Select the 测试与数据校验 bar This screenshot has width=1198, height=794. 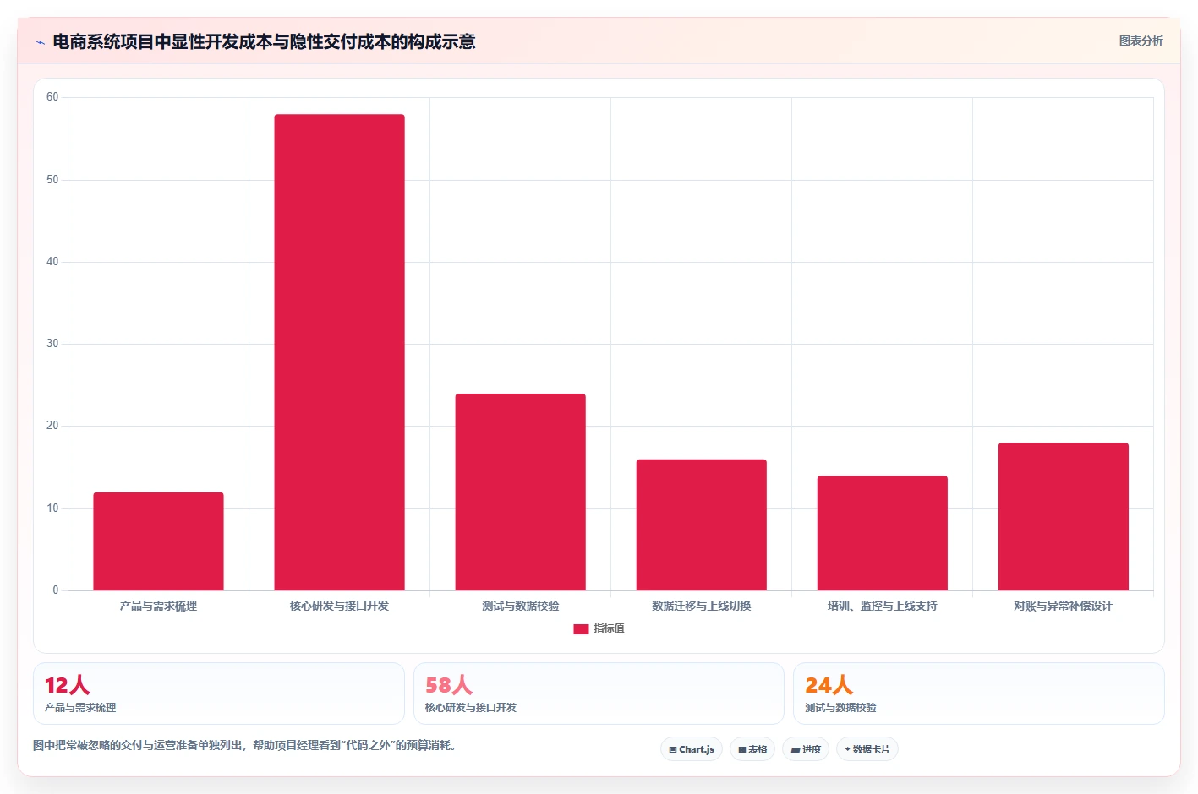click(x=520, y=492)
